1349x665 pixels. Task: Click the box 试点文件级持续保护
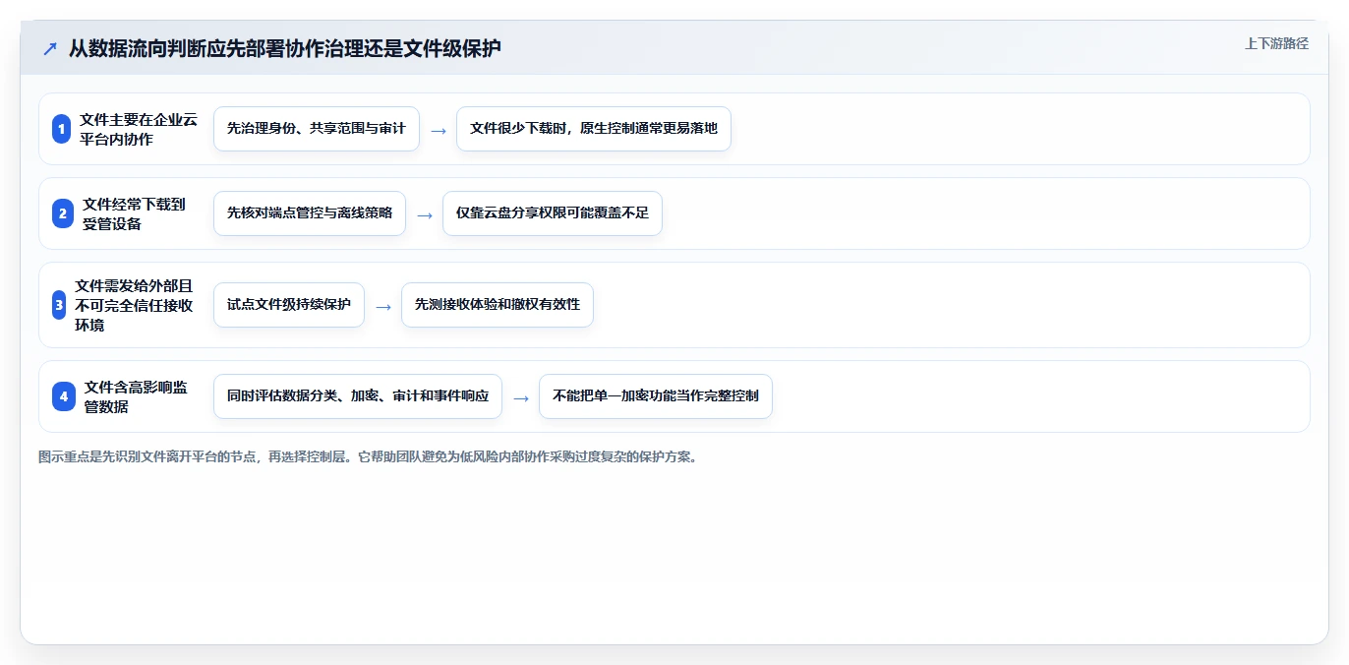[289, 305]
